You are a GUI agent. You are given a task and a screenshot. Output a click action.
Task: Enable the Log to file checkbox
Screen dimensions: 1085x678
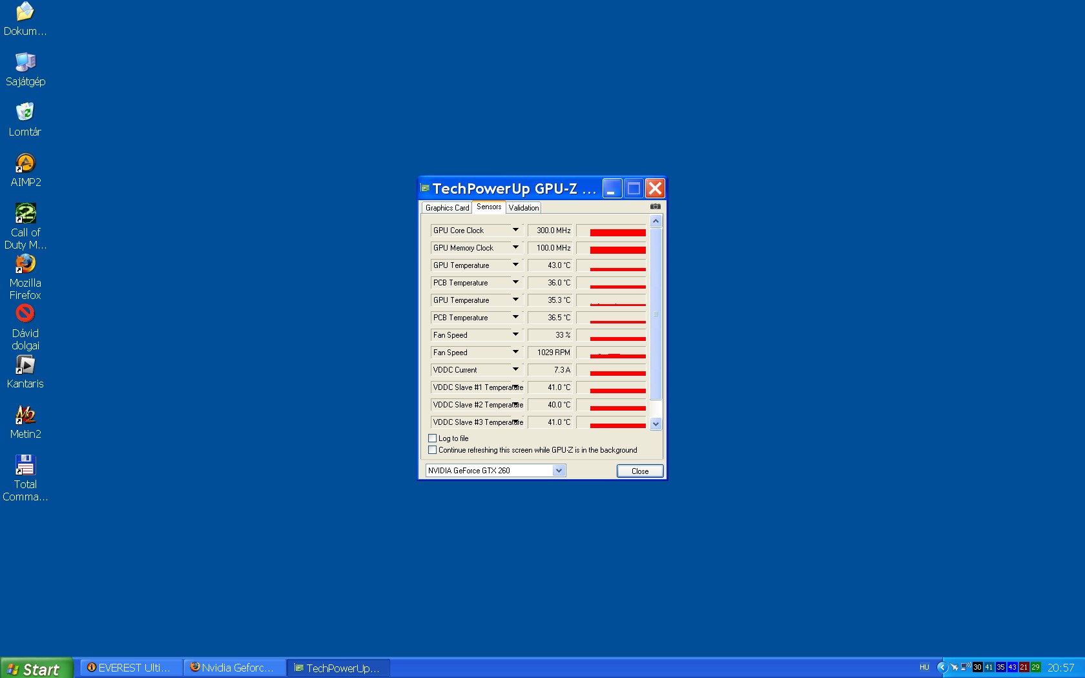[x=433, y=438]
